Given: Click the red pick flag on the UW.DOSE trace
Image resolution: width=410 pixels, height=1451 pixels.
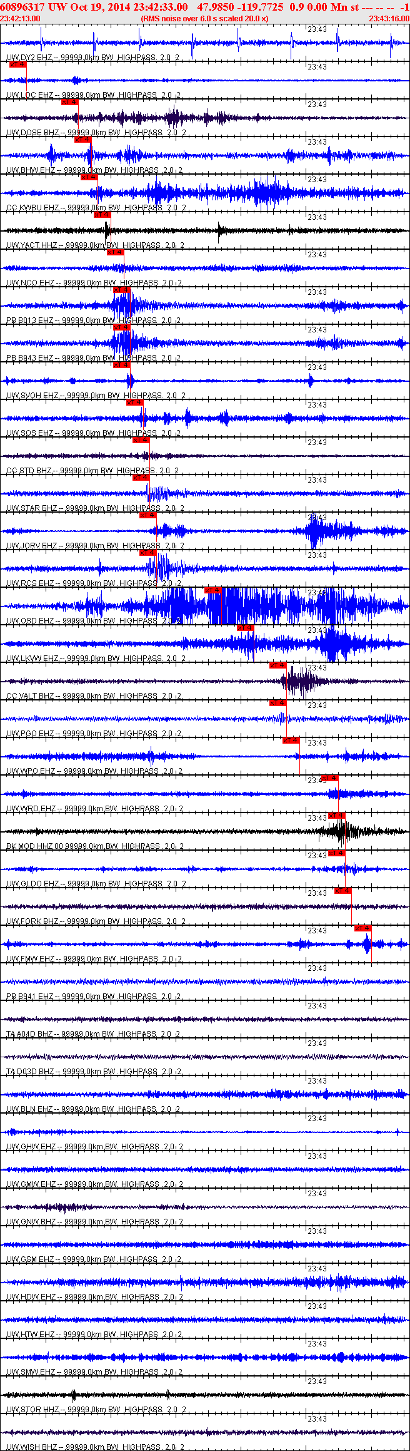Looking at the screenshot, I should click(69, 102).
